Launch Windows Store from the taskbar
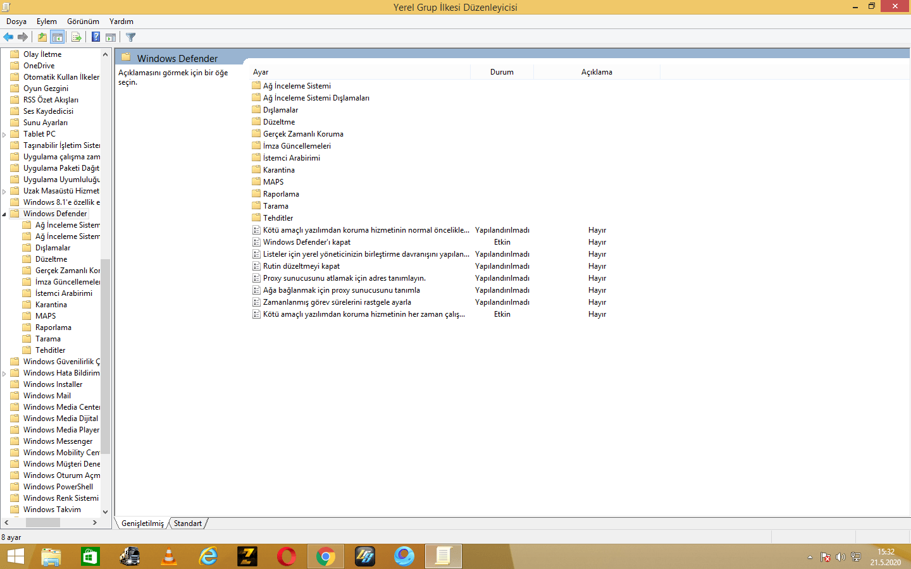Viewport: 911px width, 569px height. point(90,556)
